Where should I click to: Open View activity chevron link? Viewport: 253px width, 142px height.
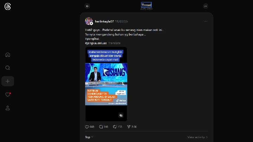tap(197, 137)
